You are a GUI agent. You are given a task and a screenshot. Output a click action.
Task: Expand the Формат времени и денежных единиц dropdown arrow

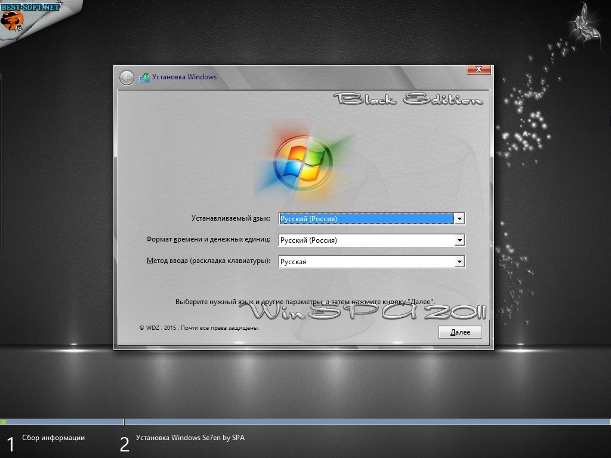click(459, 240)
